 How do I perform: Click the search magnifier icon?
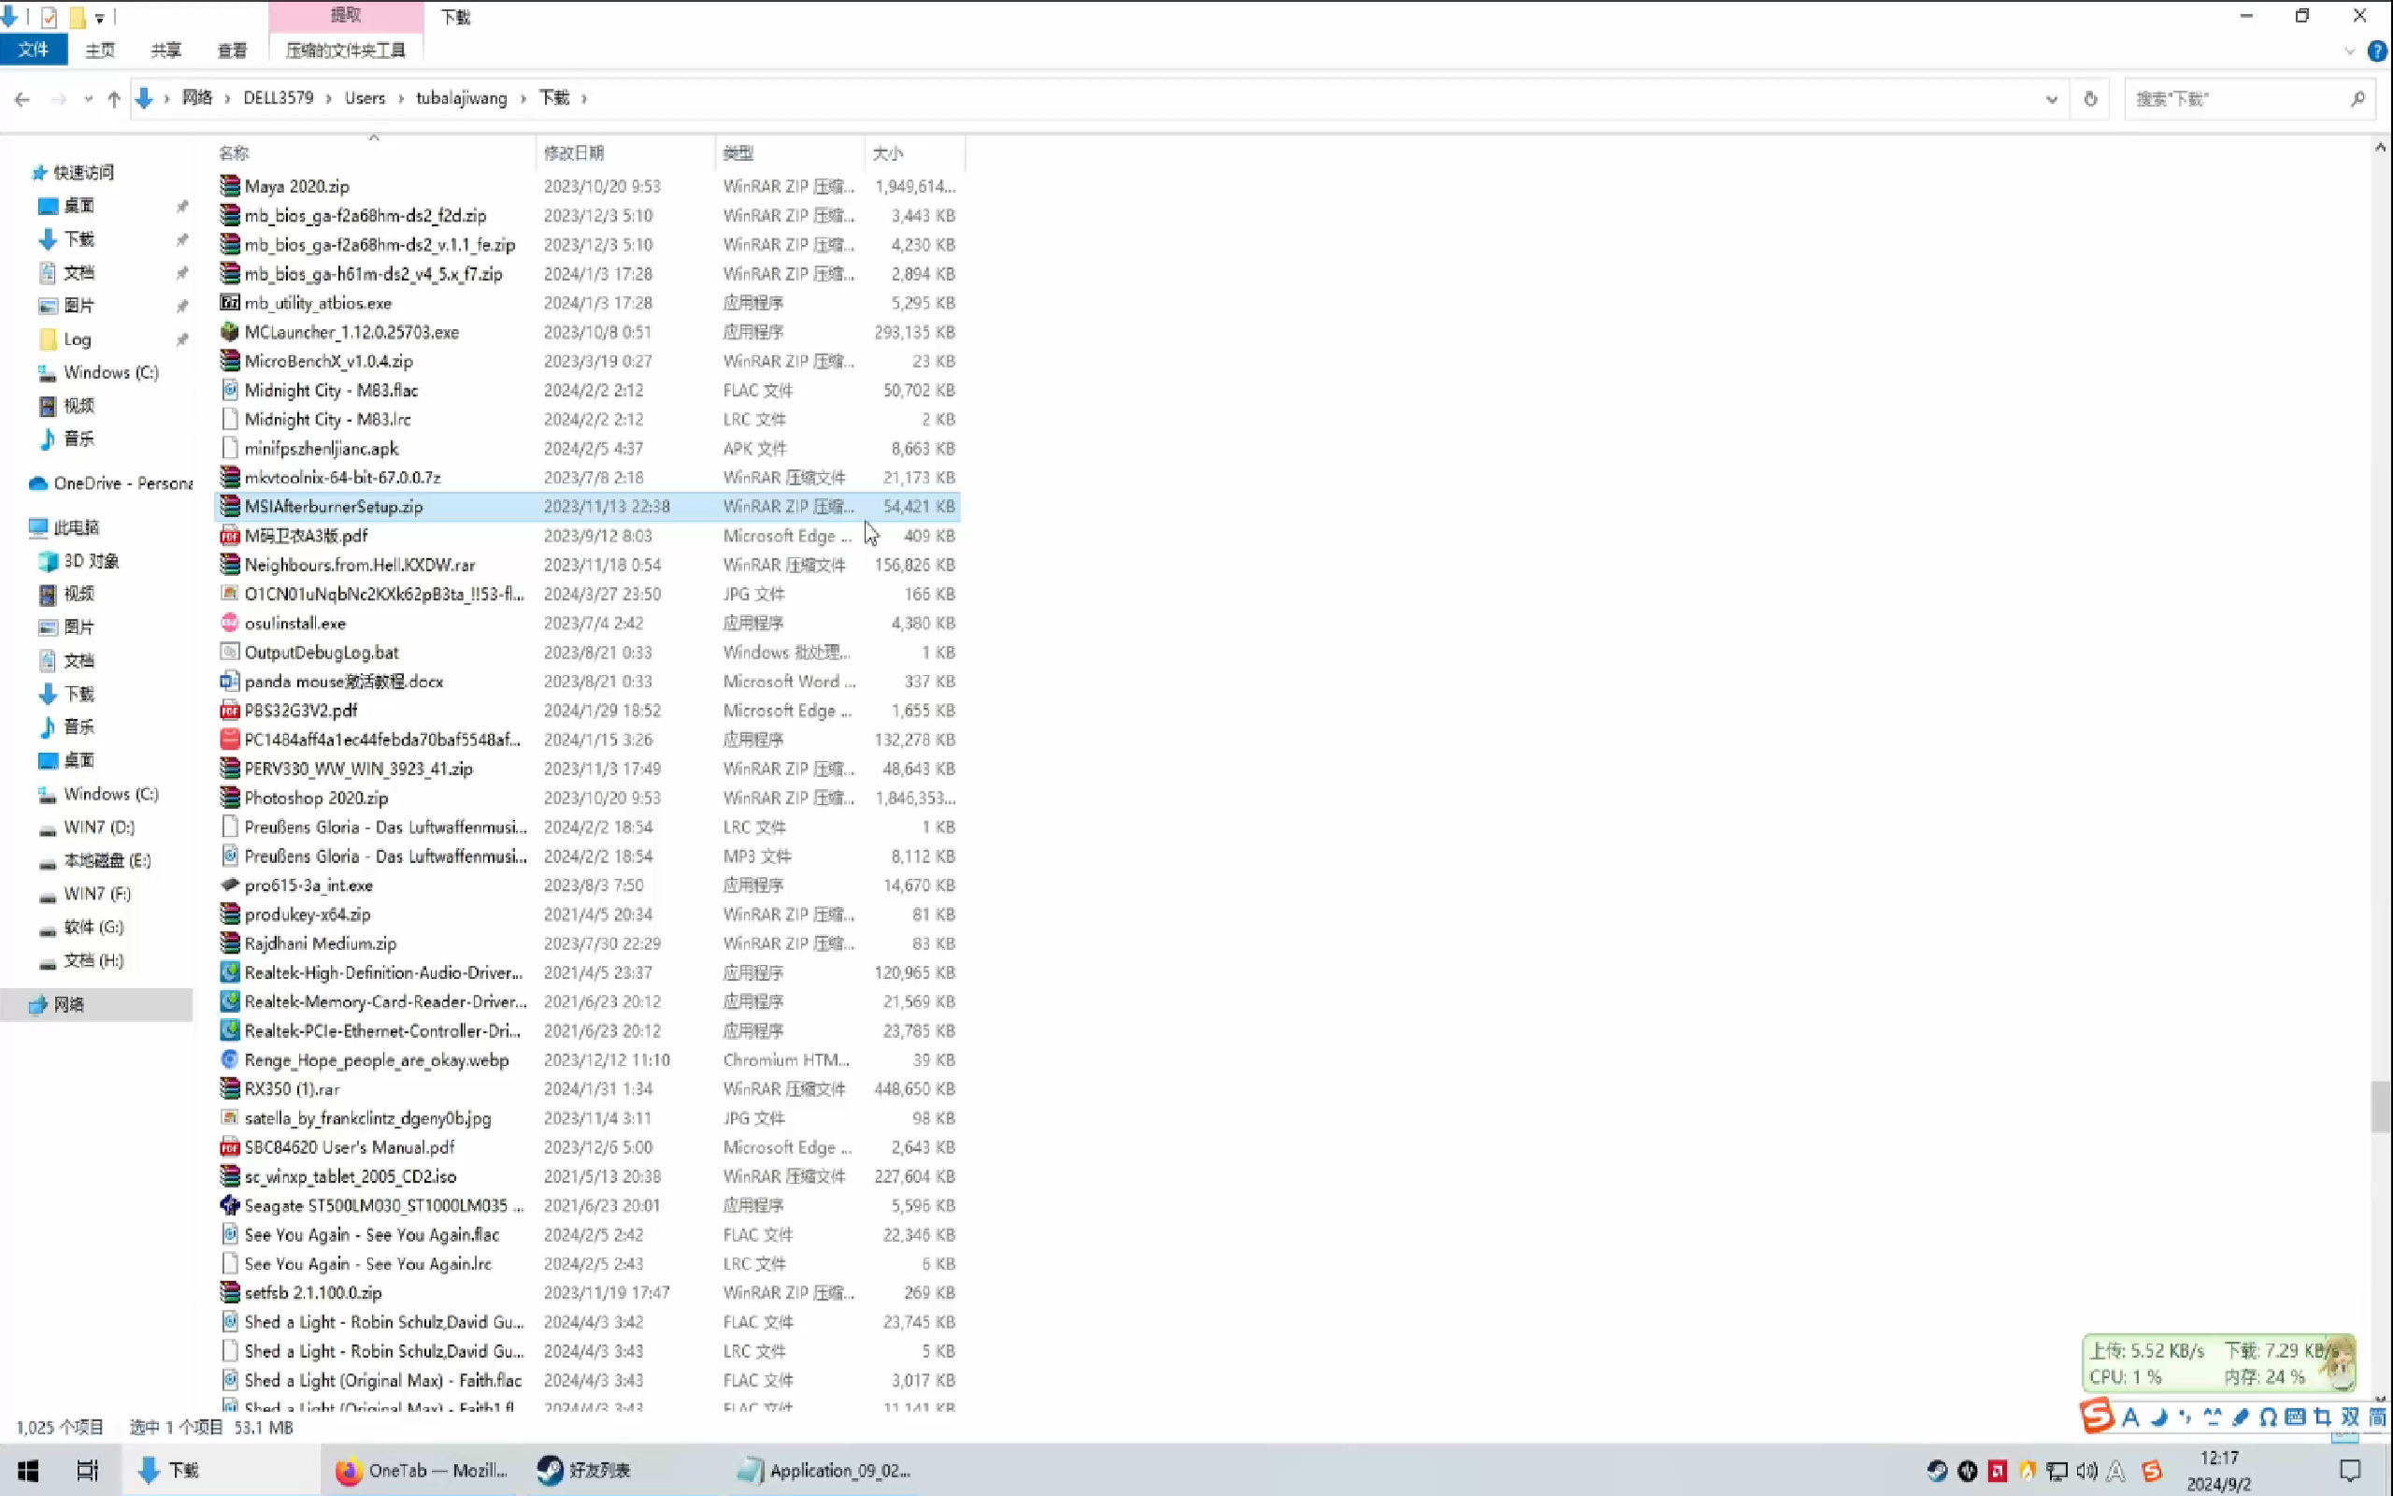2357,99
